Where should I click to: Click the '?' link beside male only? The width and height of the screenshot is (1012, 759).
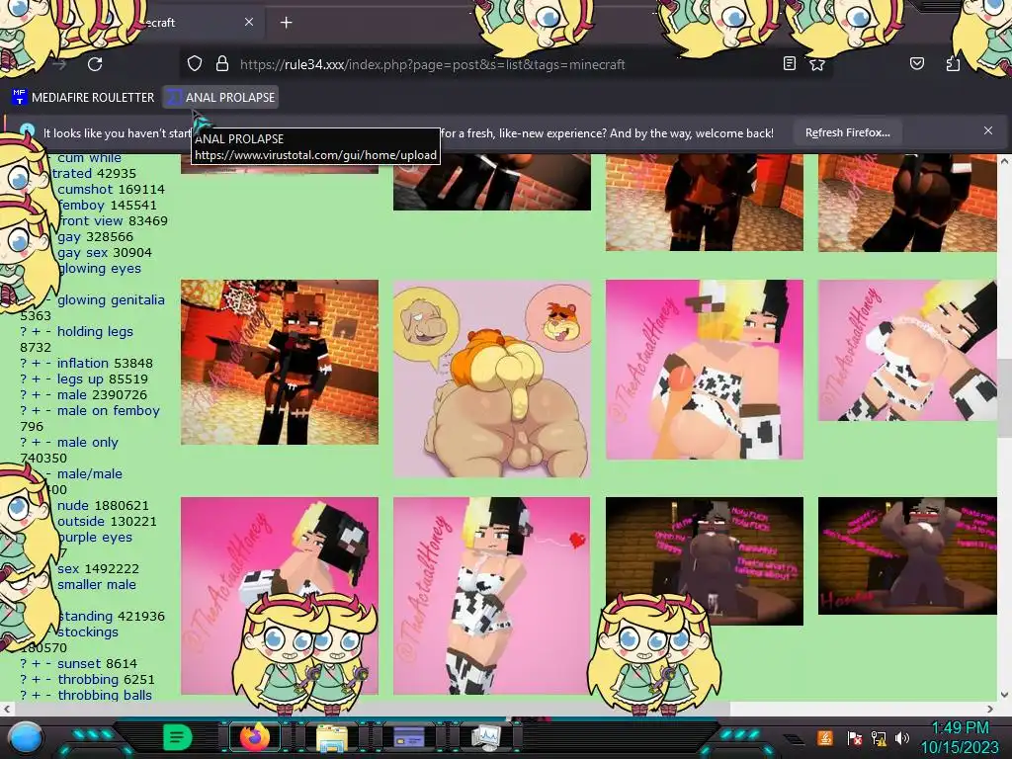[x=24, y=443]
